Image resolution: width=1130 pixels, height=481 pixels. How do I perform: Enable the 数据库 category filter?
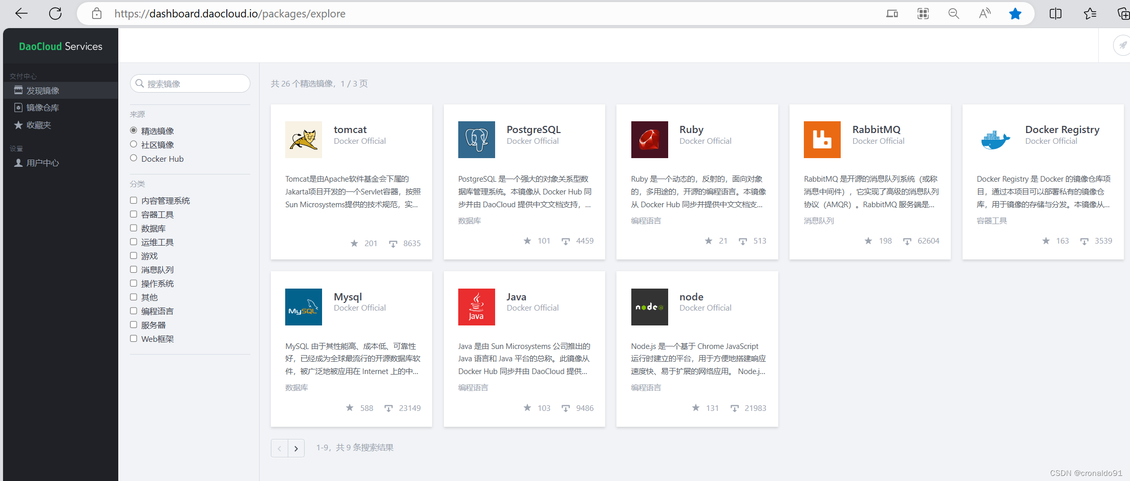click(x=134, y=228)
